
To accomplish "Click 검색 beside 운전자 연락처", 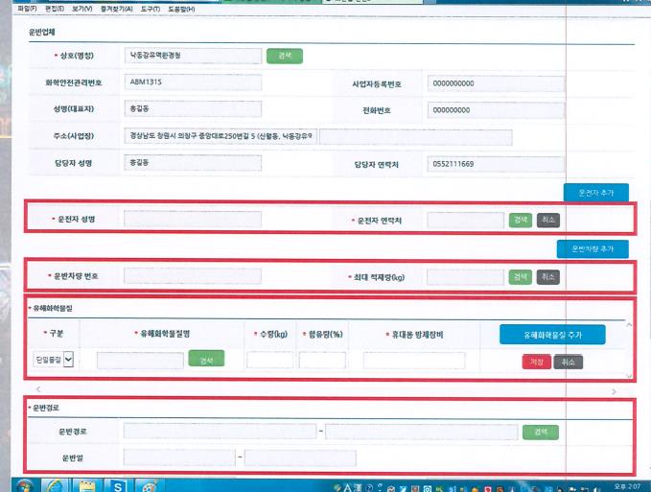I will point(521,220).
